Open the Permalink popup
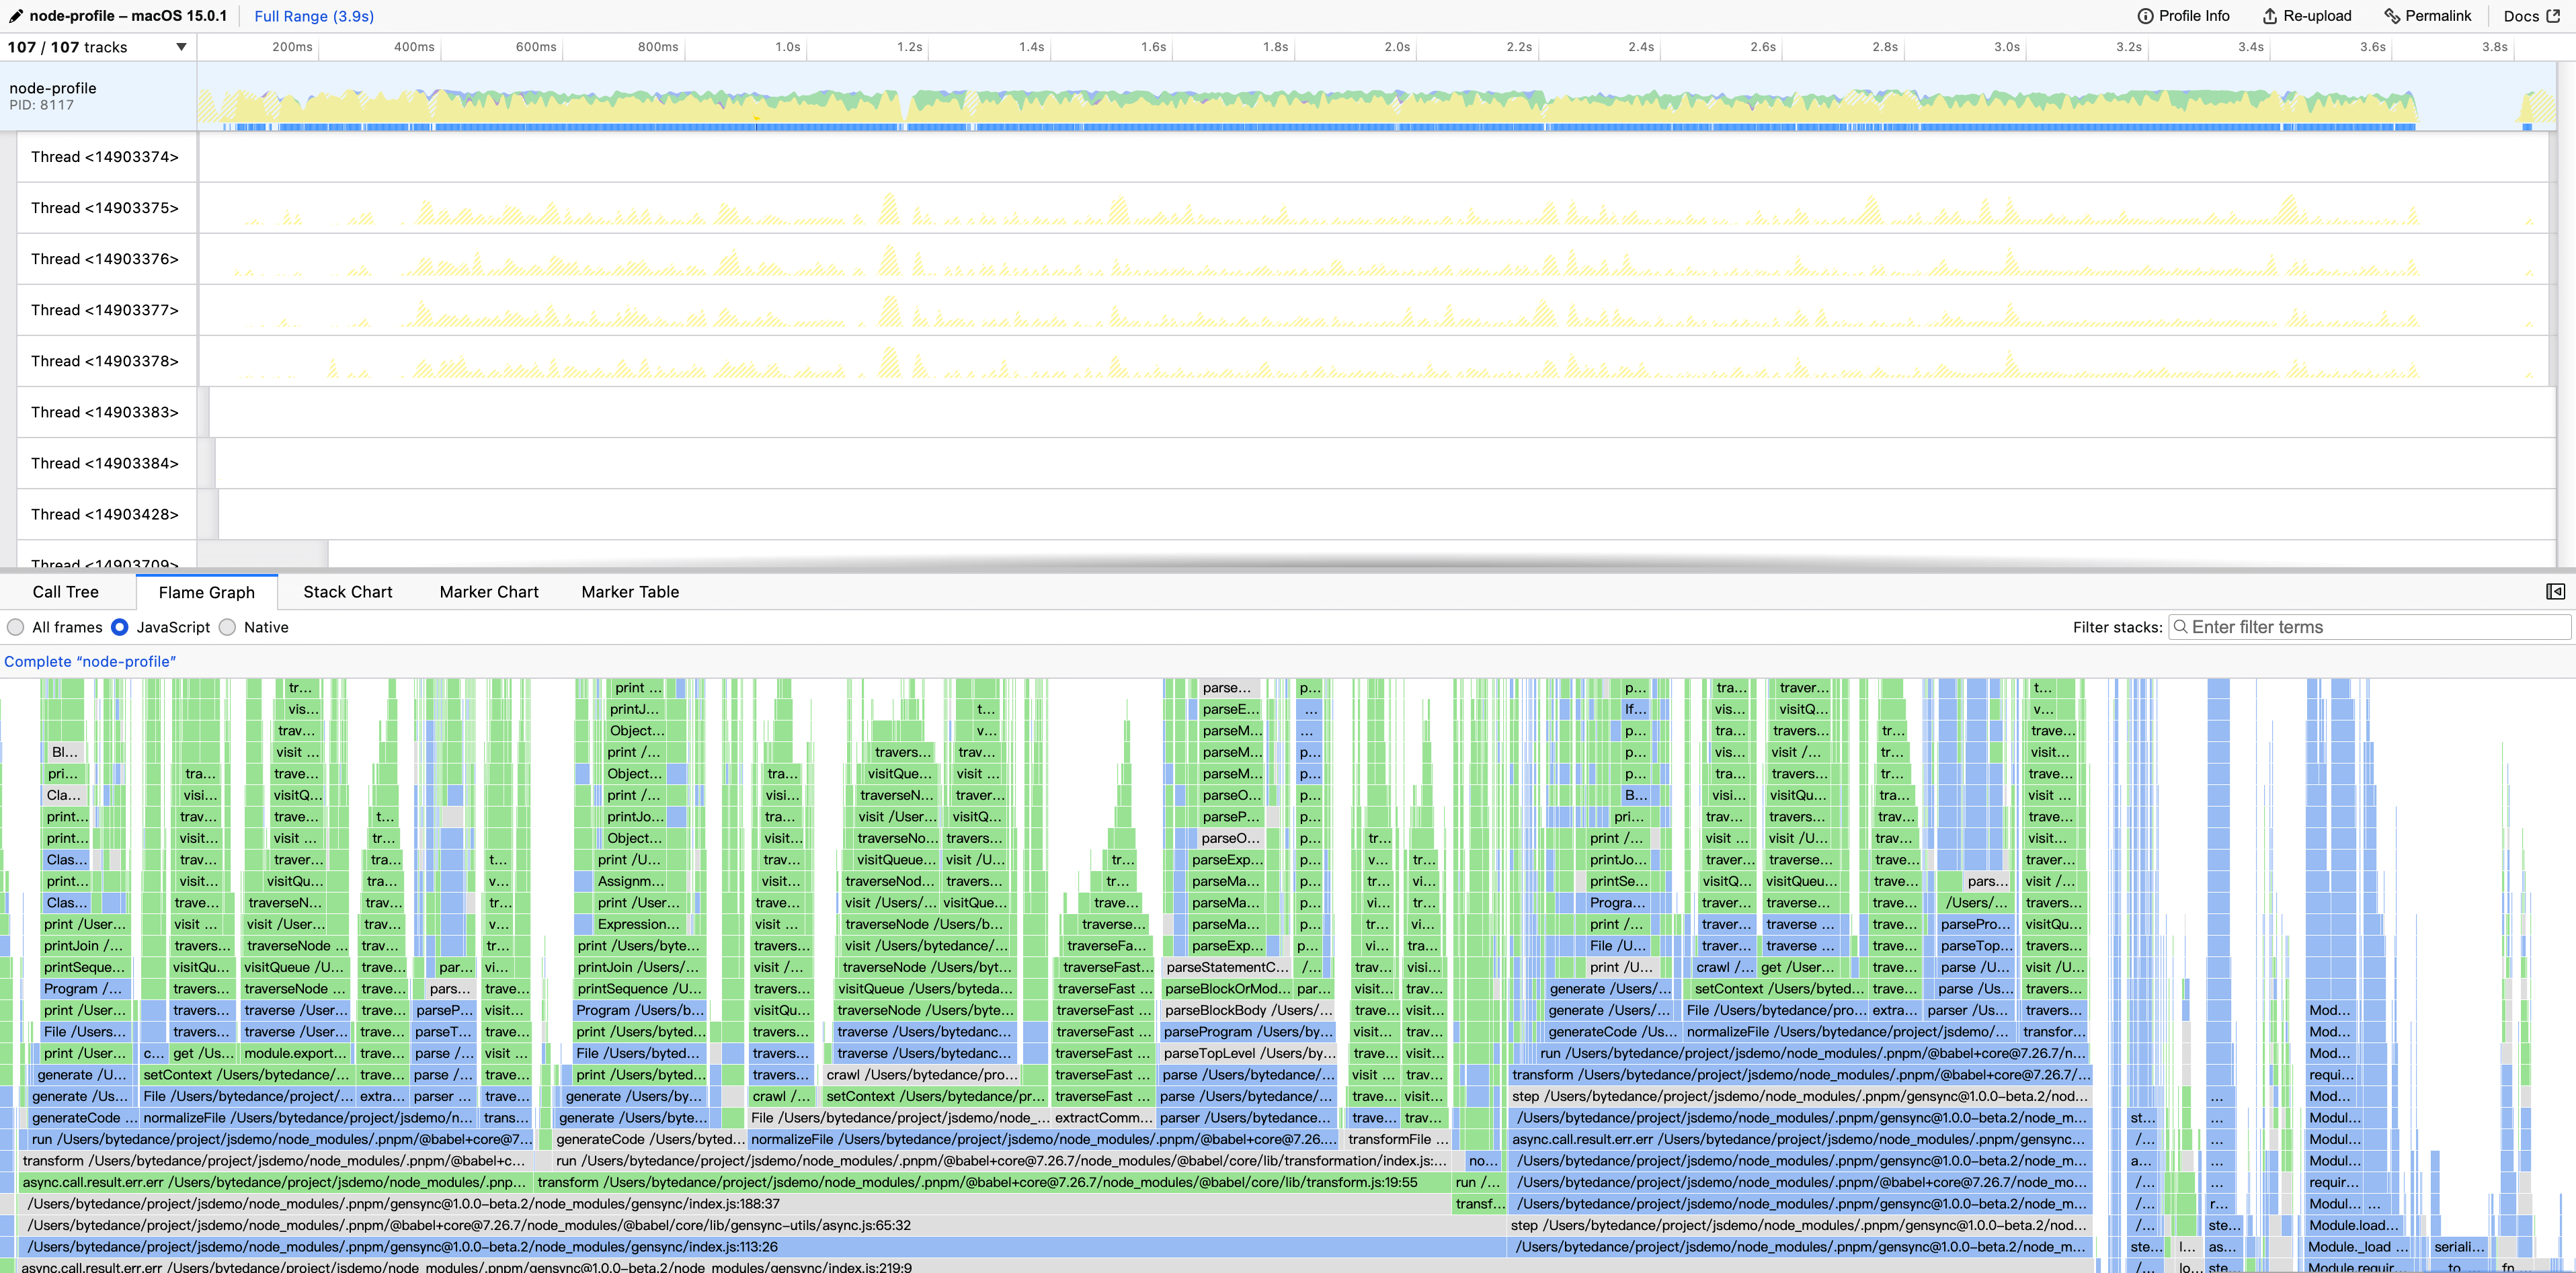2576x1273 pixels. (x=2427, y=16)
